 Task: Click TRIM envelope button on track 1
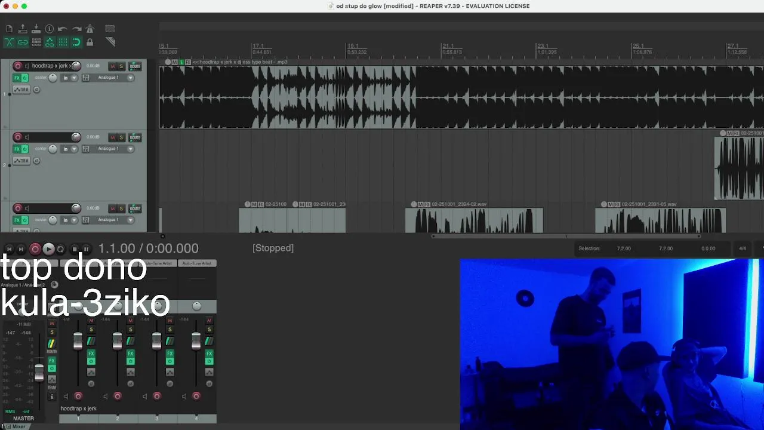point(21,90)
